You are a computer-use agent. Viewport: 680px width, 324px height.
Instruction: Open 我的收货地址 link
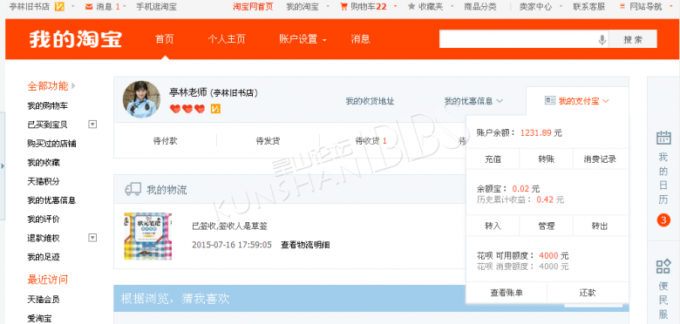click(x=370, y=101)
